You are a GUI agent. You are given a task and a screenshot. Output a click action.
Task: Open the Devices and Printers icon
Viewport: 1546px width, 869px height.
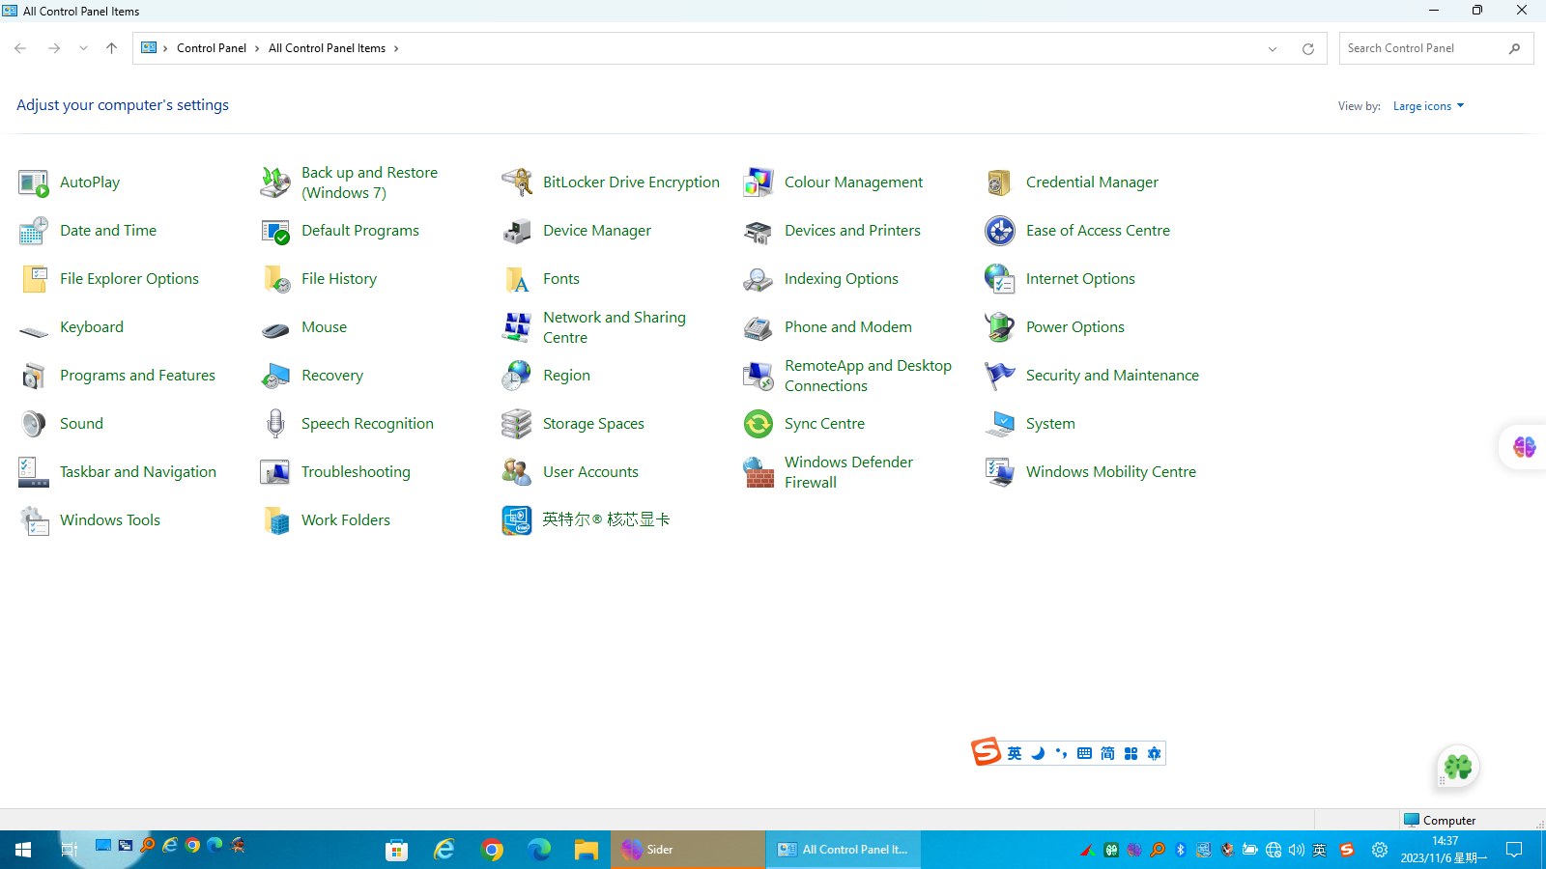[759, 231]
